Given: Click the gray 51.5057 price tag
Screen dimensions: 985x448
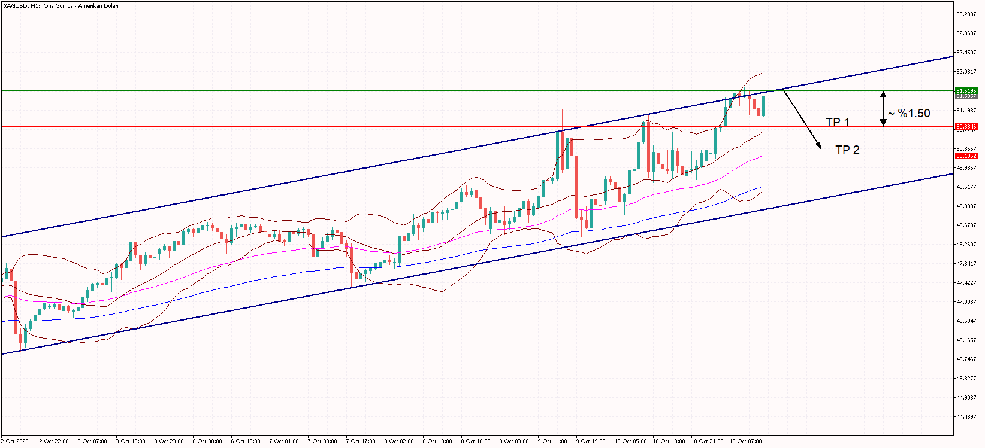Looking at the screenshot, I should (x=966, y=96).
